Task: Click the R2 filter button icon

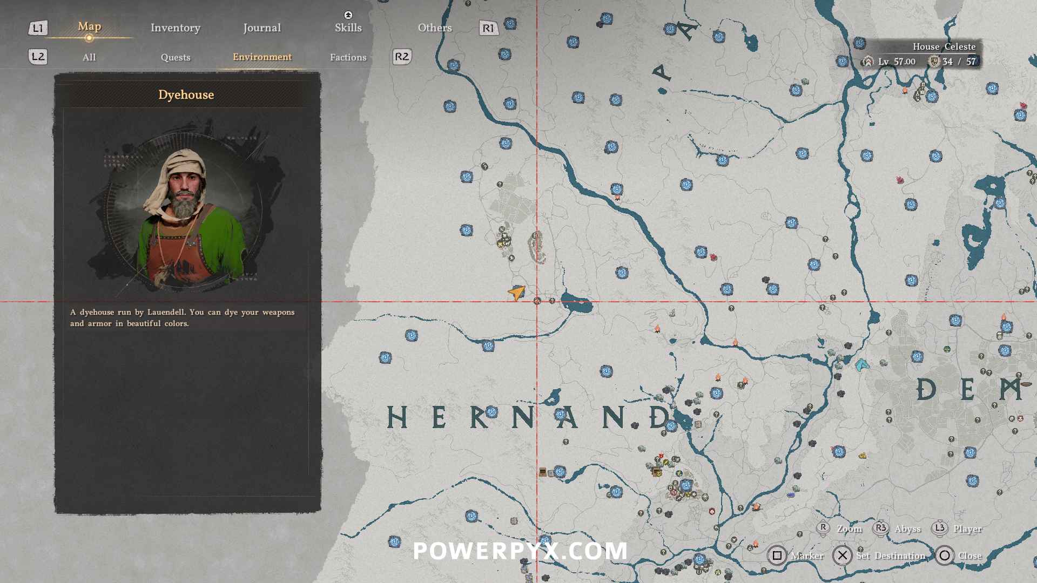Action: click(x=402, y=57)
